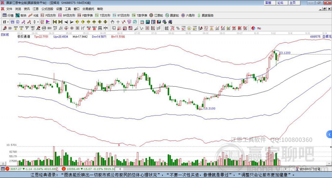Click the 688575 亚辉龙 stock label
Viewport: 332px width, 178px height.
click(x=321, y=37)
